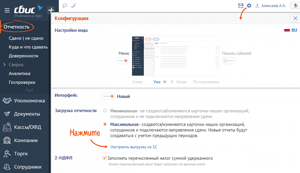Enable the Панель событий toggle
This screenshot has width=300, height=173.
[229, 61]
